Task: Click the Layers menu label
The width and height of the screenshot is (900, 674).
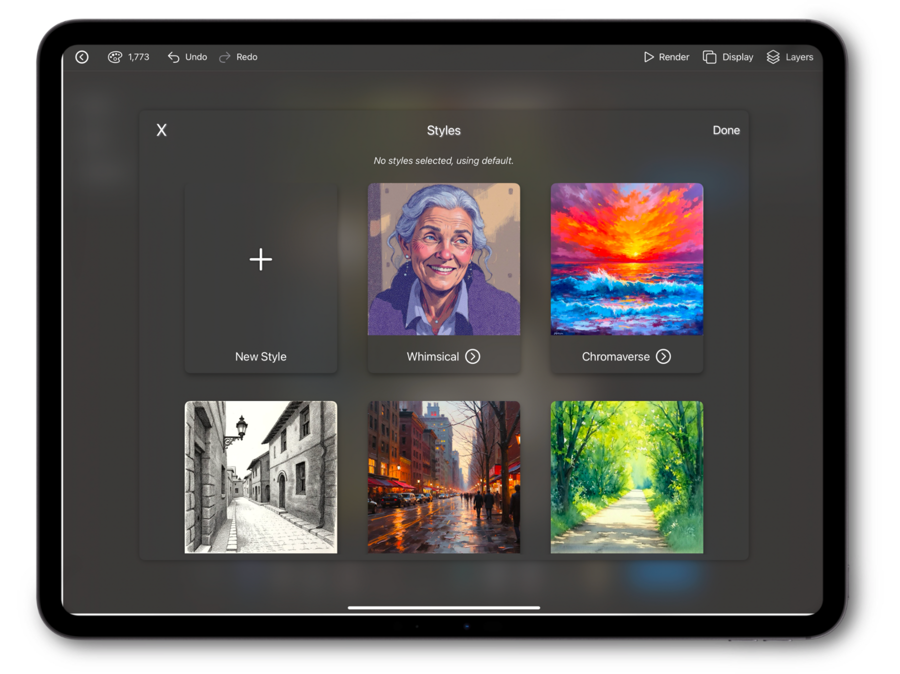Action: [799, 57]
